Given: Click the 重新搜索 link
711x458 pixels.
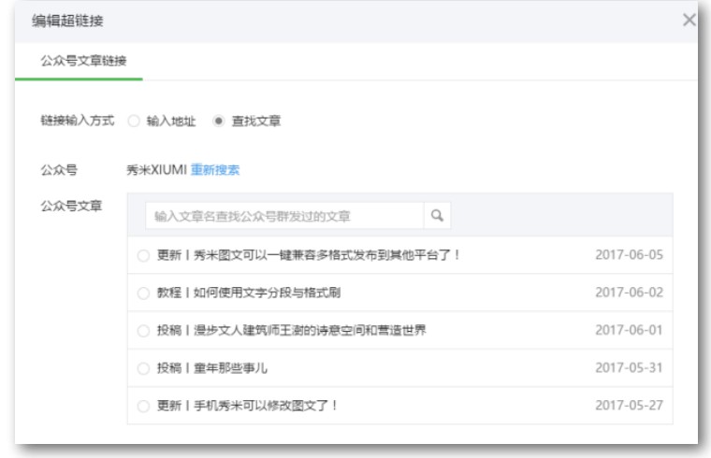Looking at the screenshot, I should point(215,170).
